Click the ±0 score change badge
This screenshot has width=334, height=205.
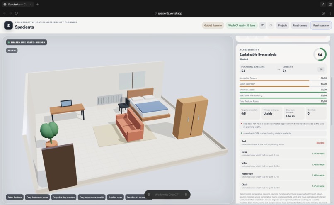click(x=321, y=69)
